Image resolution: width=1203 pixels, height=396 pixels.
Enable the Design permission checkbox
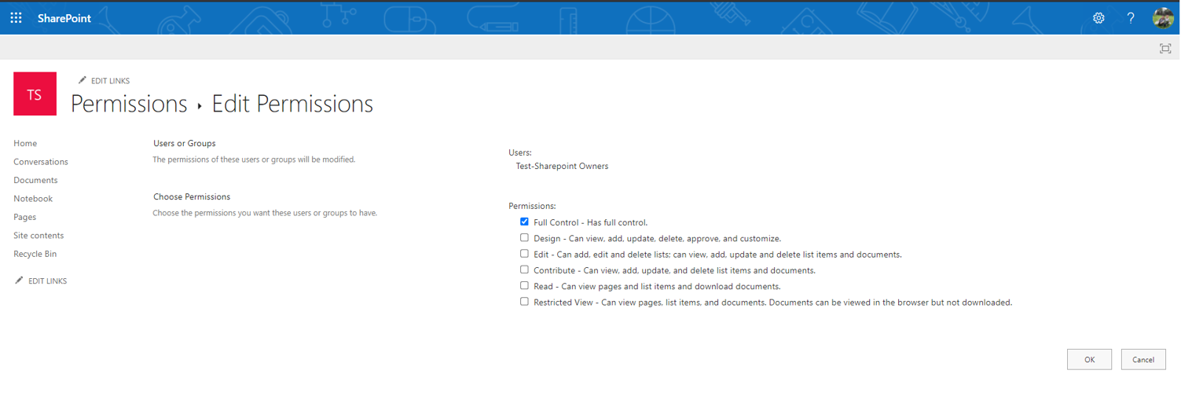524,238
